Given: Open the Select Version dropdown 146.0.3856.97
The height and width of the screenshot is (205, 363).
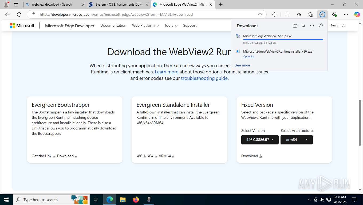Looking at the screenshot, I should (x=260, y=140).
